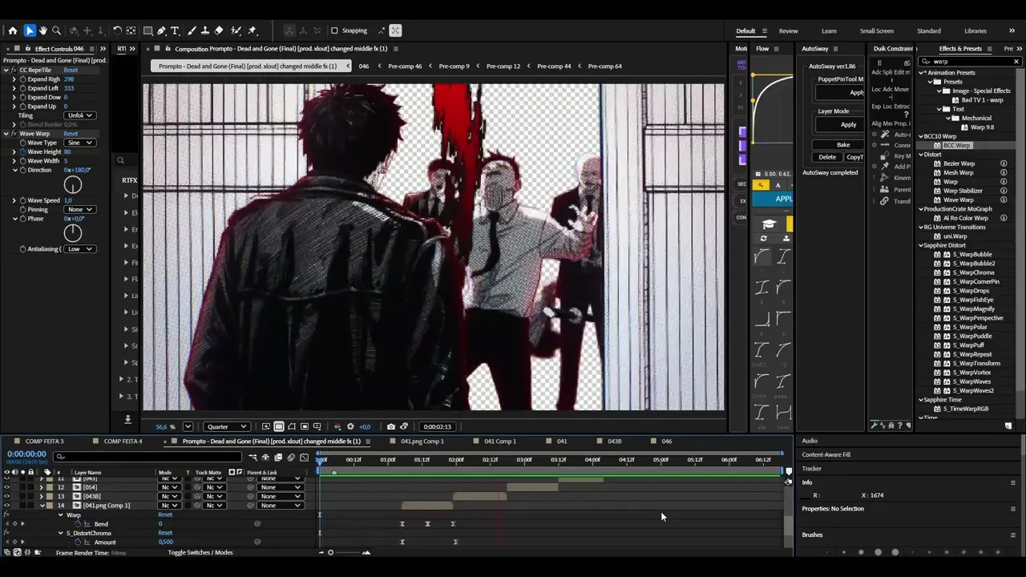Select S_WarpChroma effect in presets list
This screenshot has width=1026, height=577.
pos(973,272)
